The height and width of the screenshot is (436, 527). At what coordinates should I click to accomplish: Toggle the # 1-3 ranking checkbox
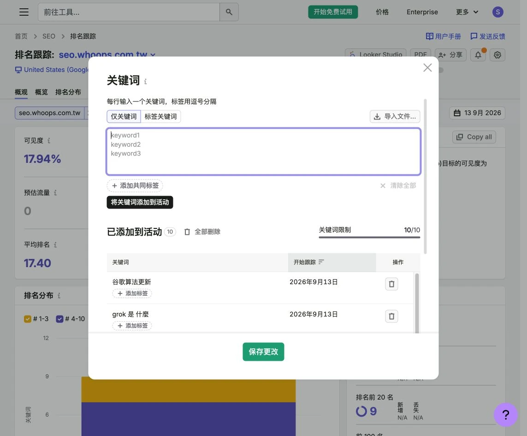pyautogui.click(x=28, y=319)
